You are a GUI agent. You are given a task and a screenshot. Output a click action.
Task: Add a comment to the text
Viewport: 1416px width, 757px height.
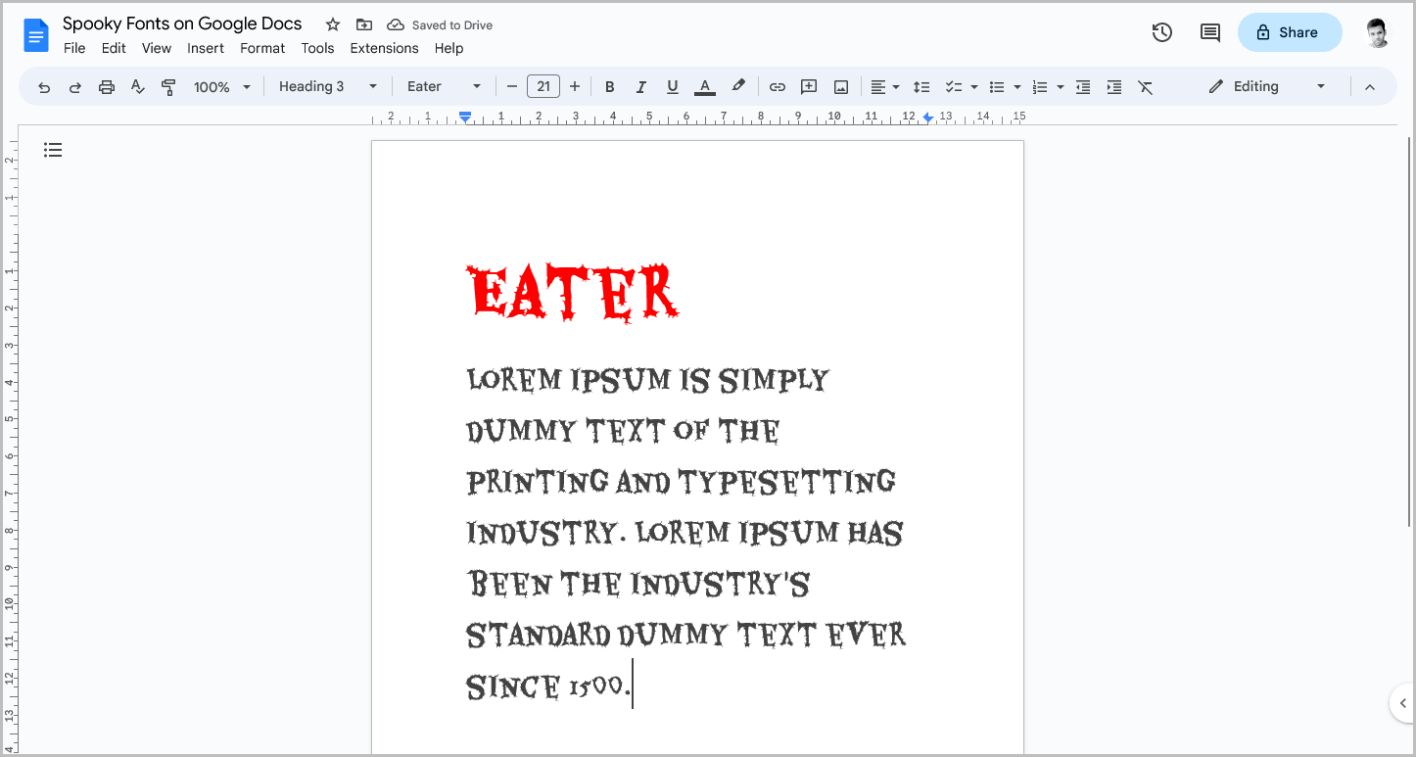809,86
